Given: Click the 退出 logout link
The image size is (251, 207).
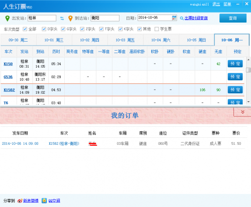Looking at the screenshot, I should tap(216, 4).
